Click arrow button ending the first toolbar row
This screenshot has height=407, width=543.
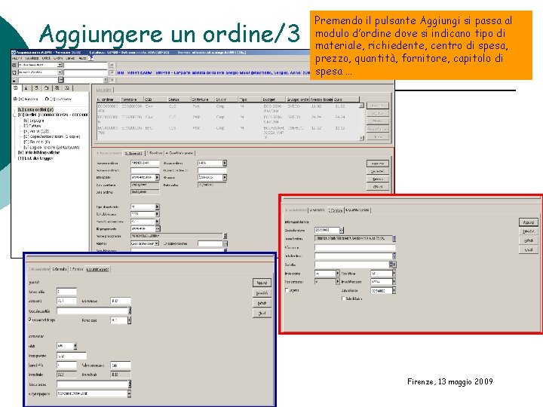point(112,65)
